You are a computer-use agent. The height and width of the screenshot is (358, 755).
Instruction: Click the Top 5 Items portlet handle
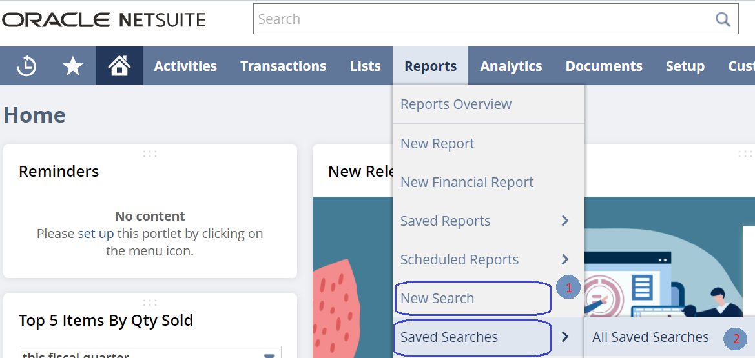tap(150, 303)
